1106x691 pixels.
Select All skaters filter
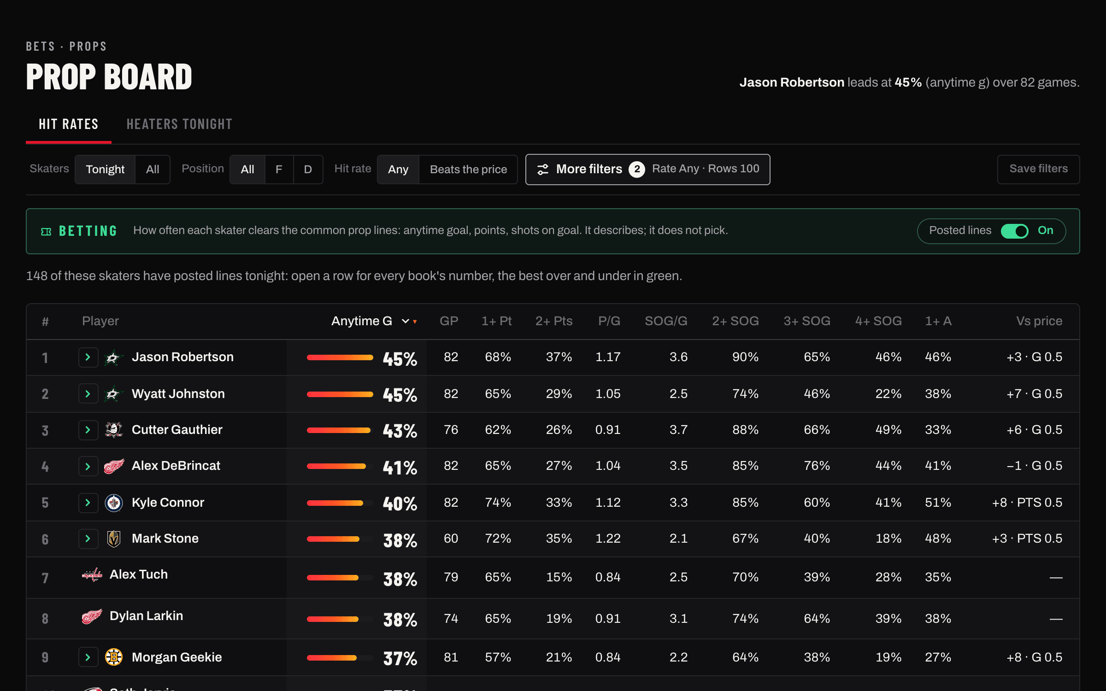[153, 170]
